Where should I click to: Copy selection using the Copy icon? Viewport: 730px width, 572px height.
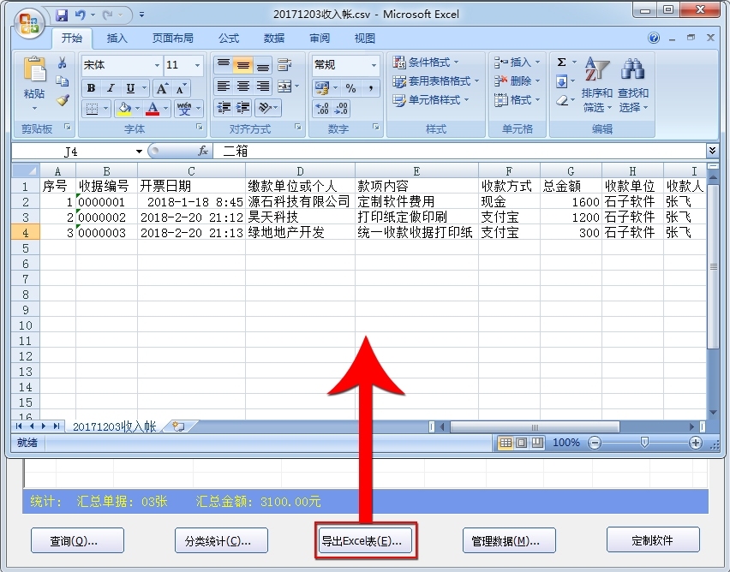coord(62,81)
